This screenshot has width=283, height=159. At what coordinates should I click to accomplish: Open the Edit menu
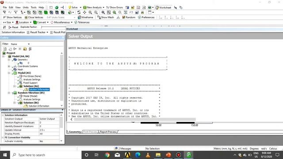coord(11,8)
